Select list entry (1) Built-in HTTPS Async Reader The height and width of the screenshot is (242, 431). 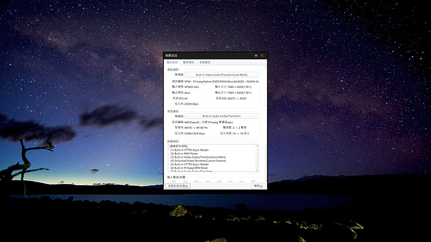coord(189,150)
